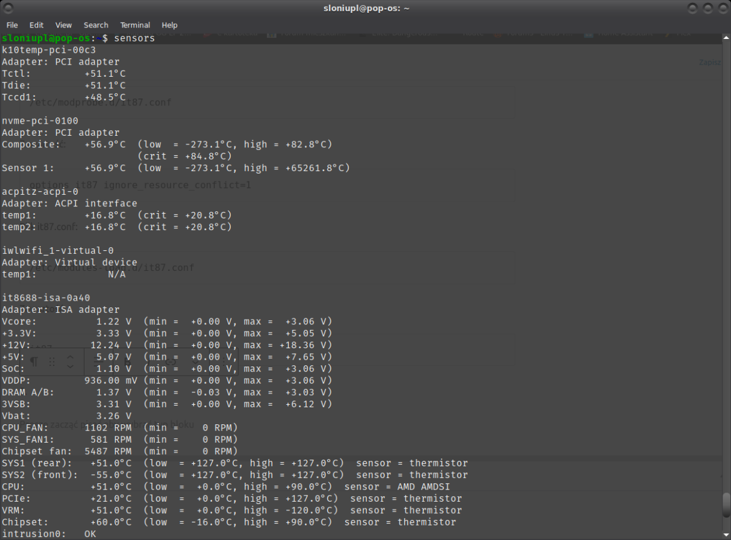731x540 pixels.
Task: Open the View menu
Action: pos(63,25)
